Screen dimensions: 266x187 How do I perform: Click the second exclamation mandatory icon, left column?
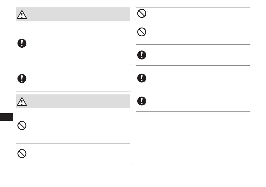pos(22,78)
